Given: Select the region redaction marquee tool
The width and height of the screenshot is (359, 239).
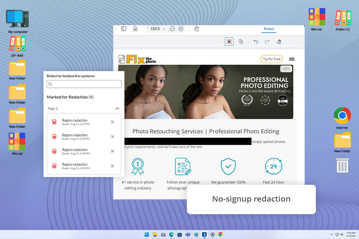Looking at the screenshot, I should 229,42.
